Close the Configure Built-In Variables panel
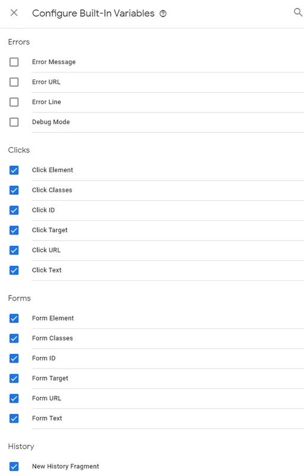304x475 pixels. 14,12
